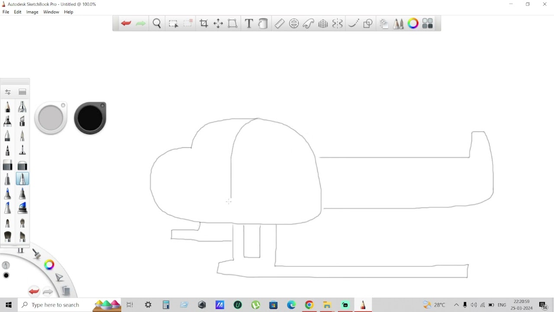Select the Chisel-tip pen brush

pos(23,121)
